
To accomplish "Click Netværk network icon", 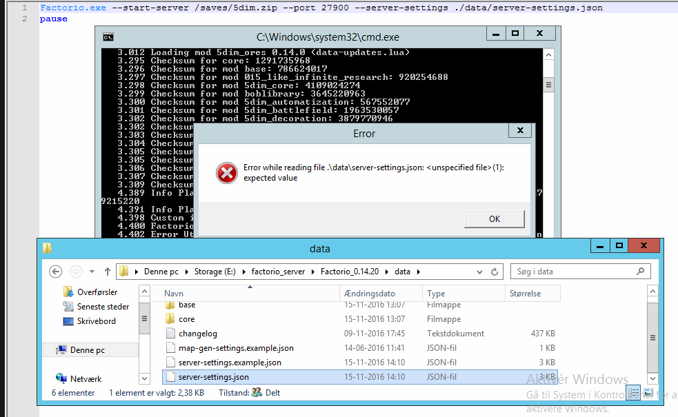I will (x=61, y=378).
